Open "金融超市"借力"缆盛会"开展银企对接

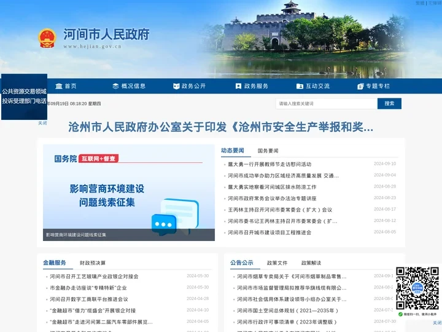coord(93,310)
